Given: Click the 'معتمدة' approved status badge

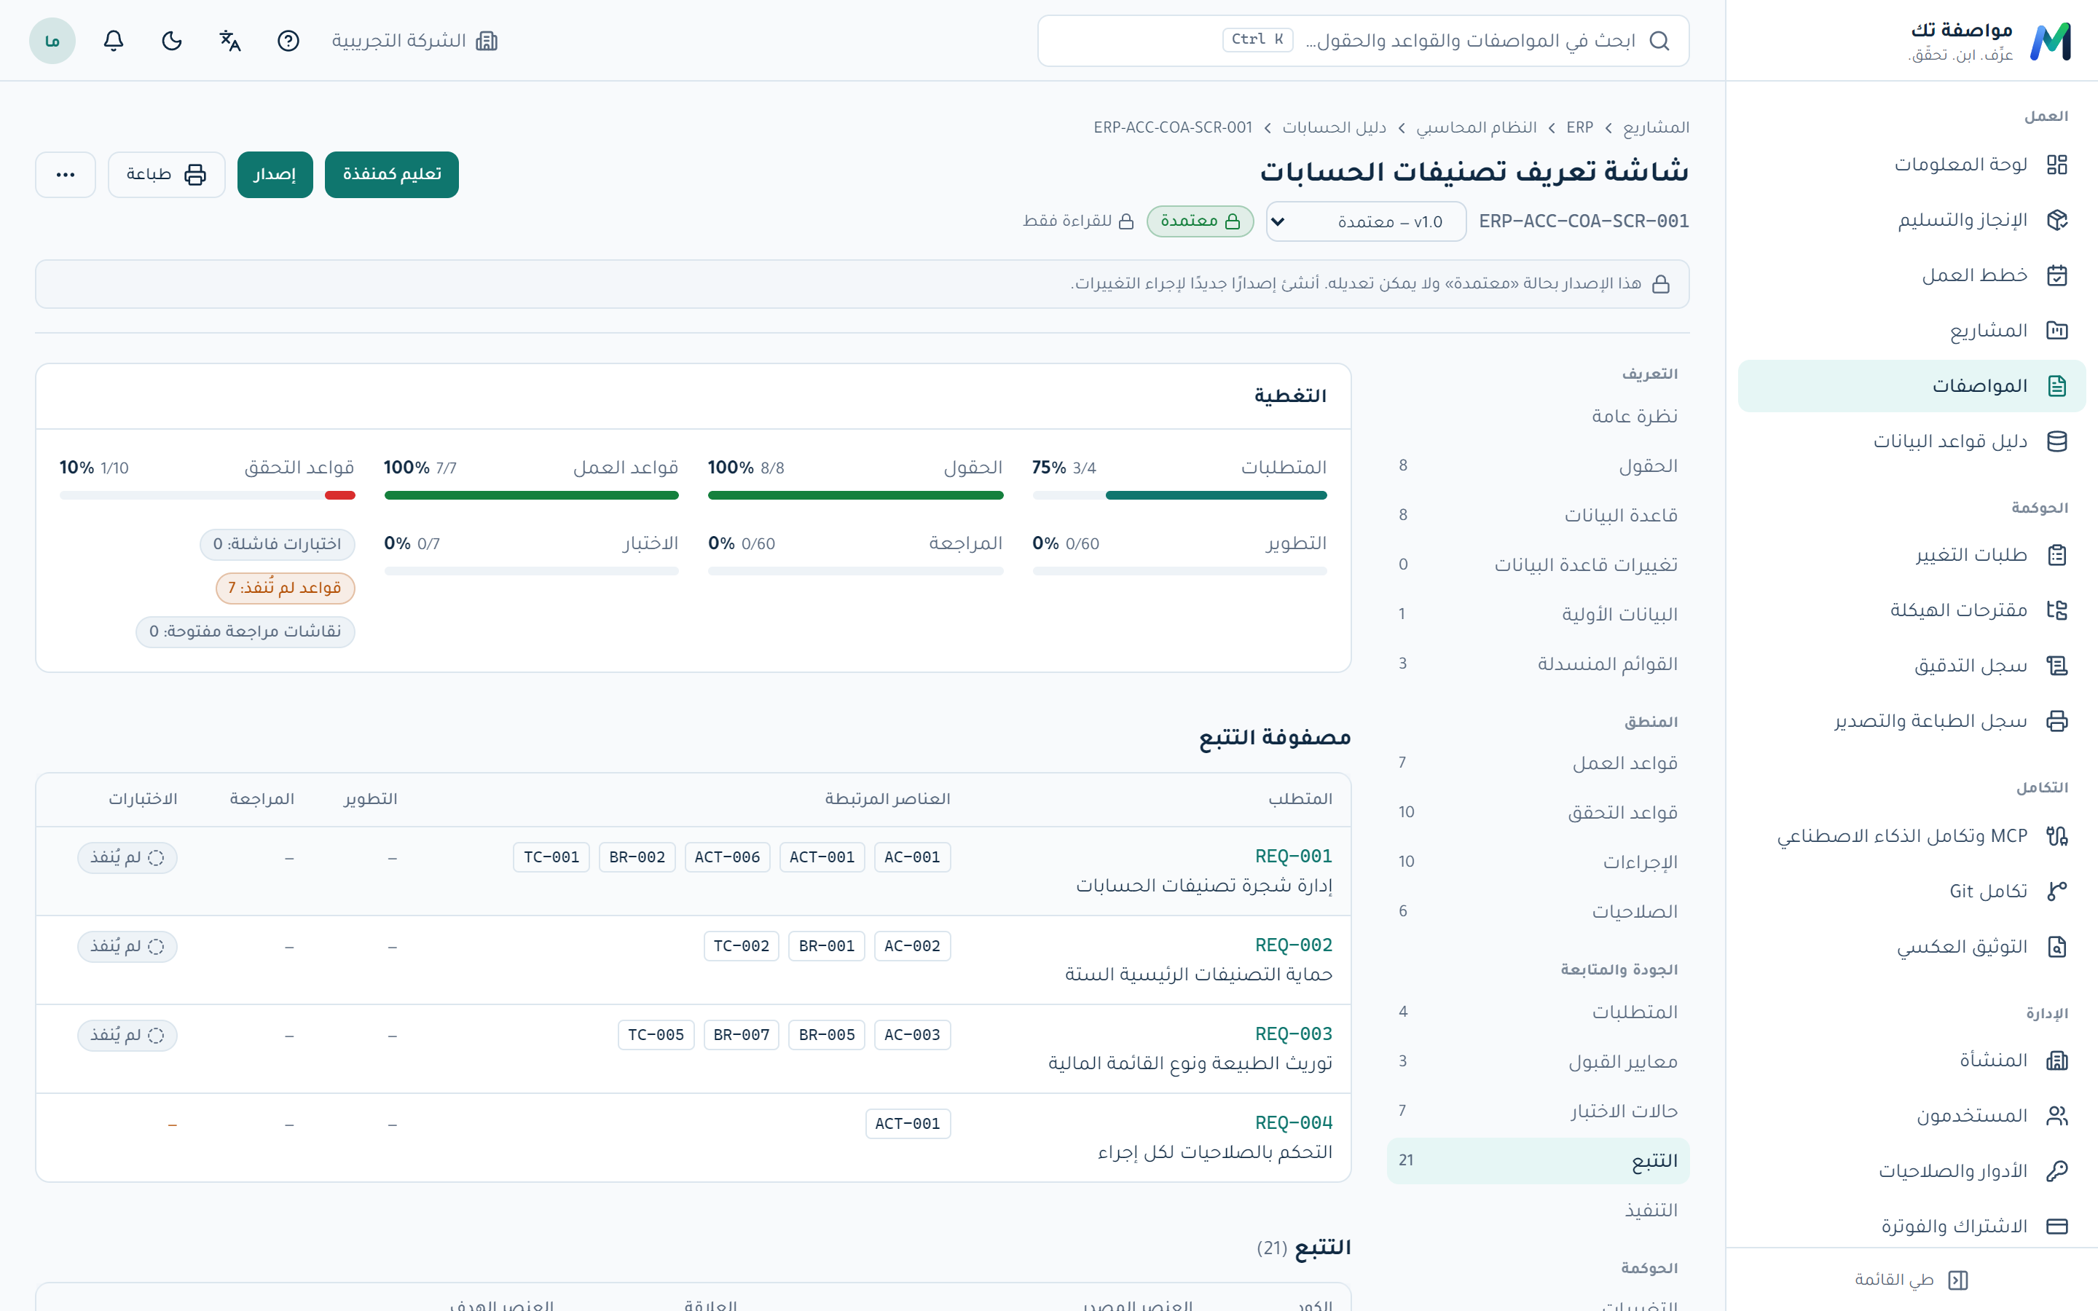Looking at the screenshot, I should click(1200, 221).
